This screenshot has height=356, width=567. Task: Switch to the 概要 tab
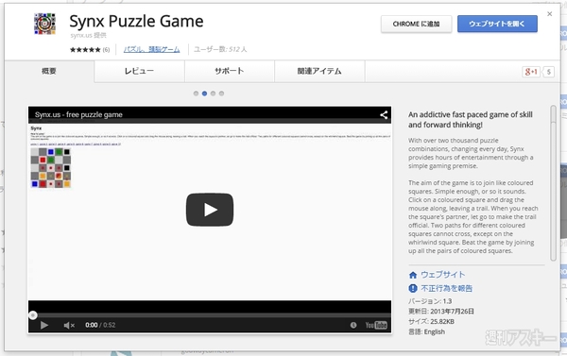(49, 71)
